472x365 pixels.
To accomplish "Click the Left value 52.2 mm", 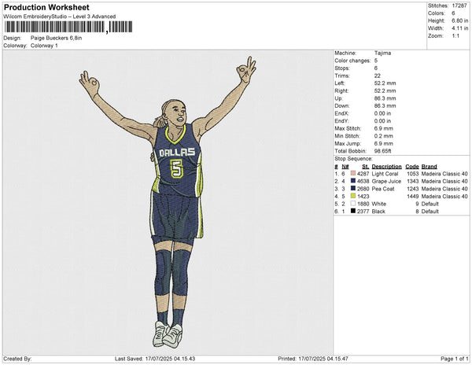I will click(x=385, y=83).
